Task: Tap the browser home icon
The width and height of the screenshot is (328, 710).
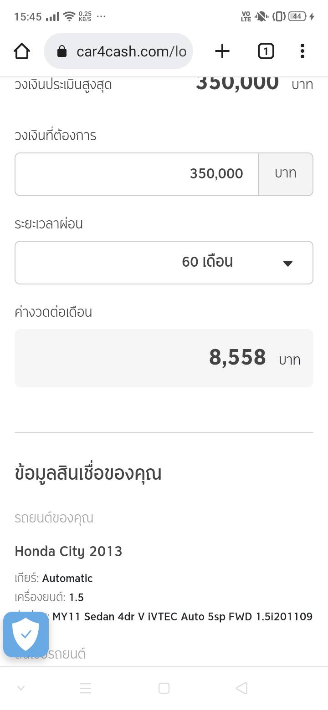Action: coord(22,51)
